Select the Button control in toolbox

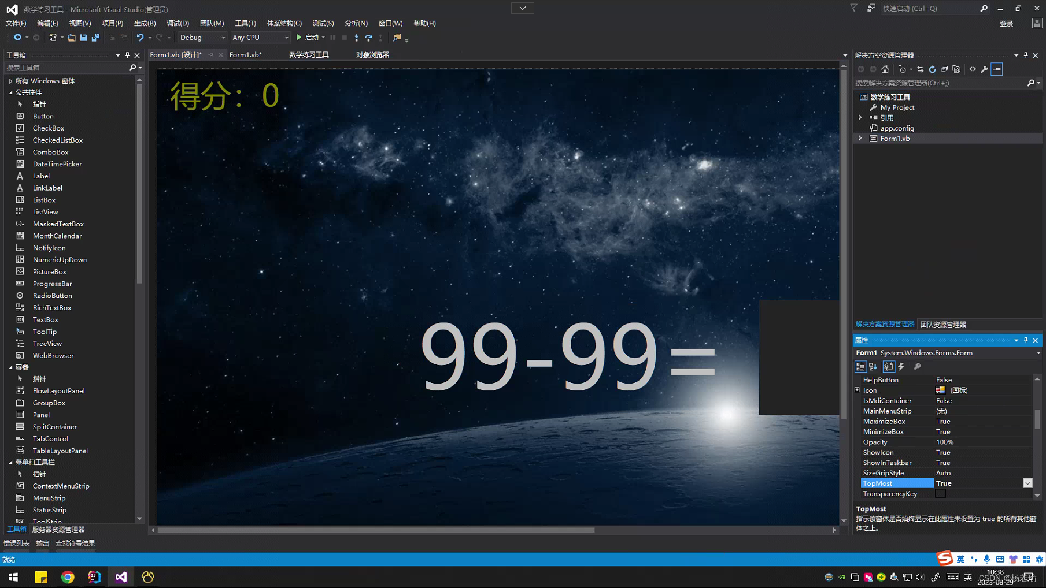43,117
